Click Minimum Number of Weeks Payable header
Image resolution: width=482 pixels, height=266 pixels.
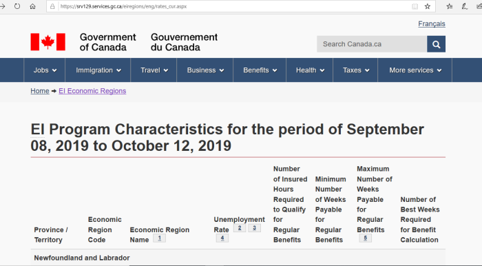pos(331,209)
